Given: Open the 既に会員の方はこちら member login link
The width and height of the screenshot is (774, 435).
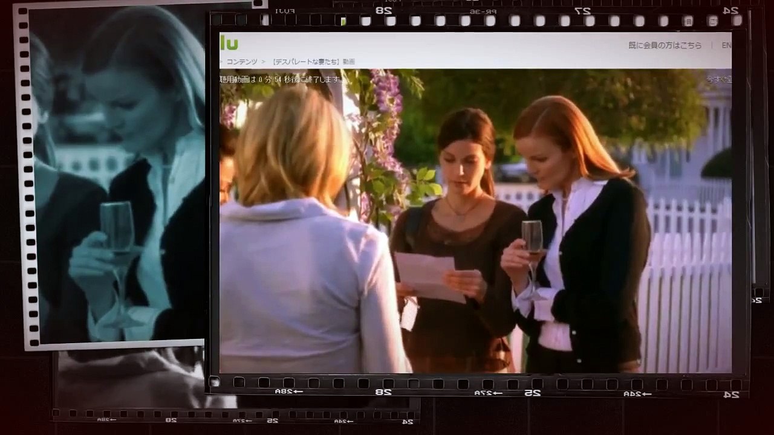Looking at the screenshot, I should pyautogui.click(x=665, y=45).
